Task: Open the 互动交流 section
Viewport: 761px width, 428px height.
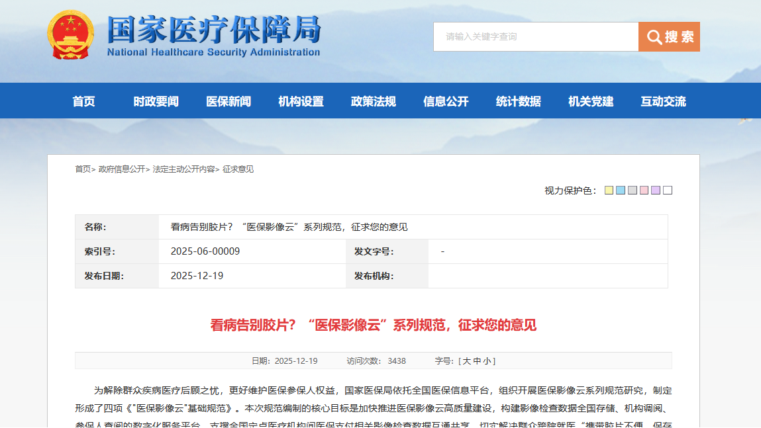Action: (663, 101)
